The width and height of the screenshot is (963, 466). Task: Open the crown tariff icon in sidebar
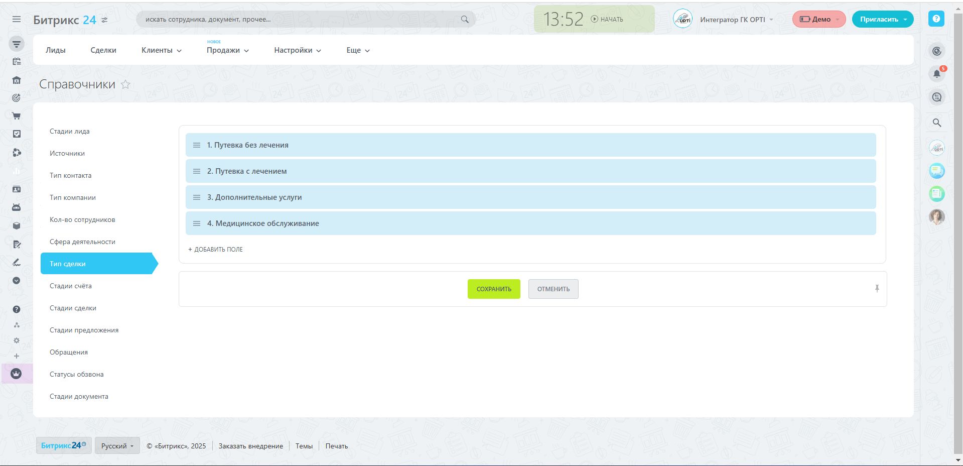(x=17, y=374)
